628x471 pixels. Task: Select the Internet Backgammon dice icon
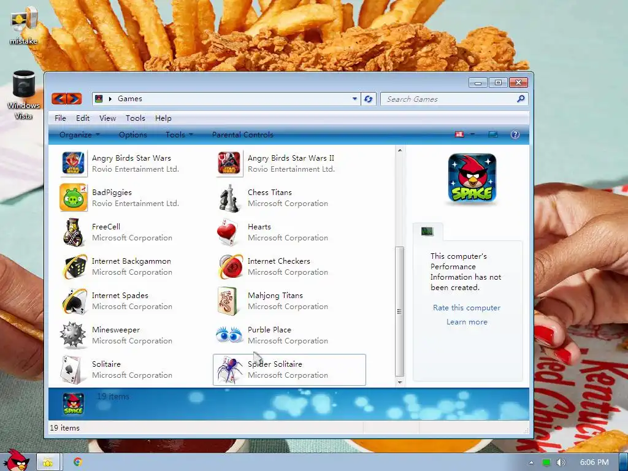tap(74, 266)
